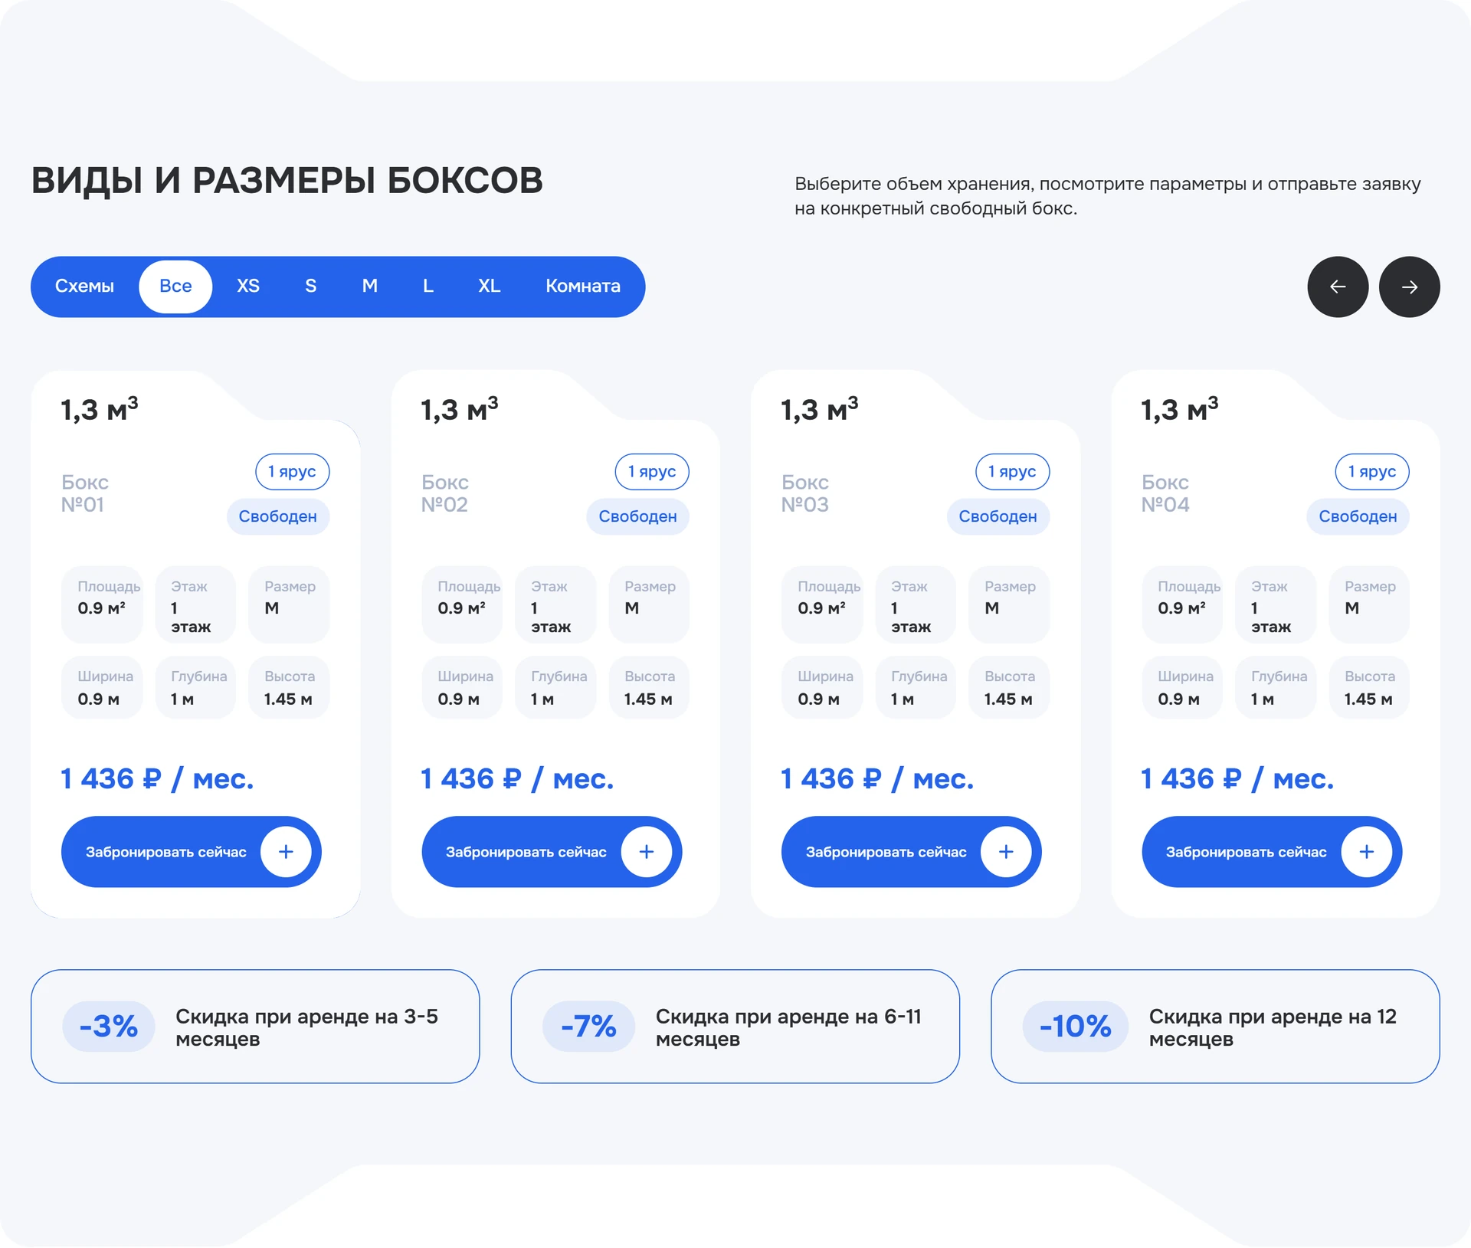Book Бокс №02 with Забронировать сейчас
1471x1248 pixels.
552,852
